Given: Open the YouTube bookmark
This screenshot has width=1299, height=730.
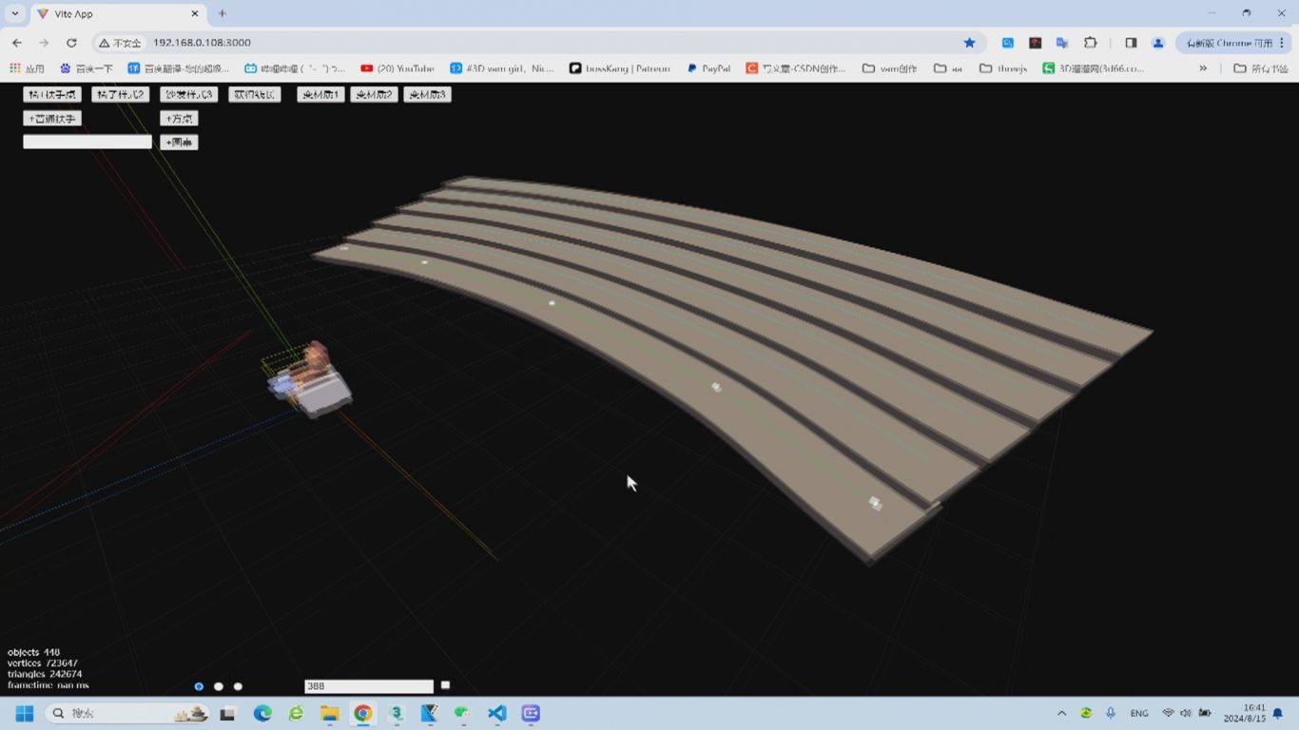Looking at the screenshot, I should pos(397,68).
